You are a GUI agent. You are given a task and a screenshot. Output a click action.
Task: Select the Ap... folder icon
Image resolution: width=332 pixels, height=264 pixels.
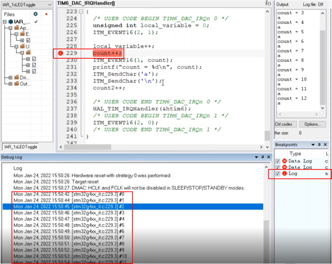click(x=17, y=28)
